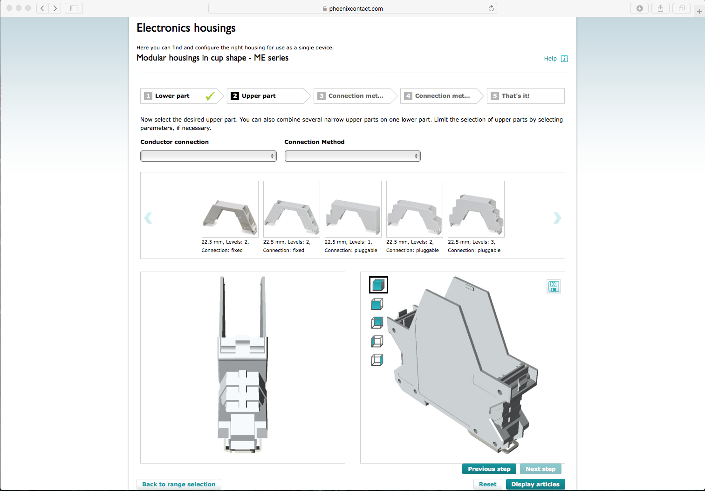The width and height of the screenshot is (705, 491).
Task: Open Conductor connection dropdown
Action: (208, 156)
